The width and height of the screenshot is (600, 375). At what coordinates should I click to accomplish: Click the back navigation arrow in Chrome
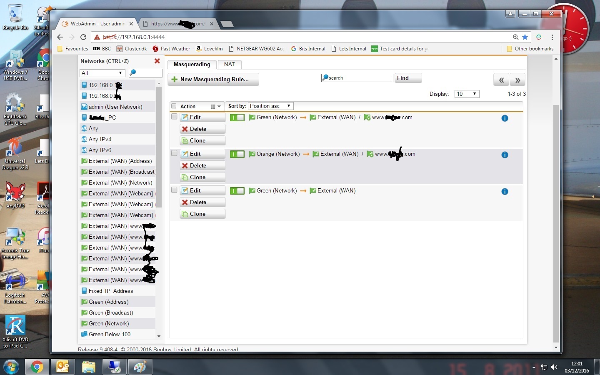pyautogui.click(x=60, y=37)
